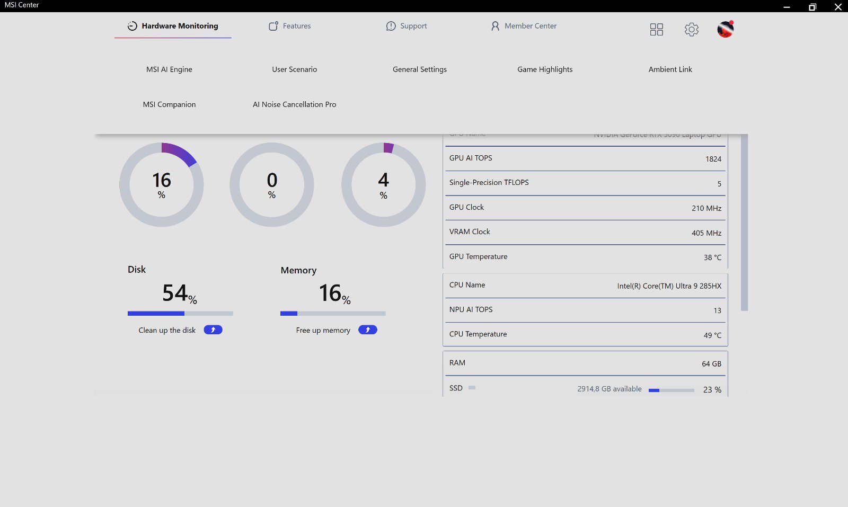
Task: Select the NPU AI TOPS row
Action: (585, 310)
